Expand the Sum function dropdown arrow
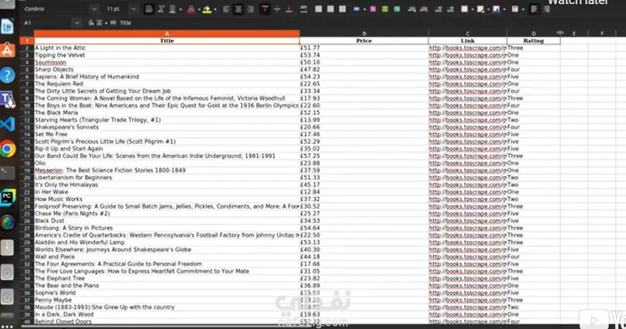This screenshot has width=626, height=329. click(x=106, y=23)
